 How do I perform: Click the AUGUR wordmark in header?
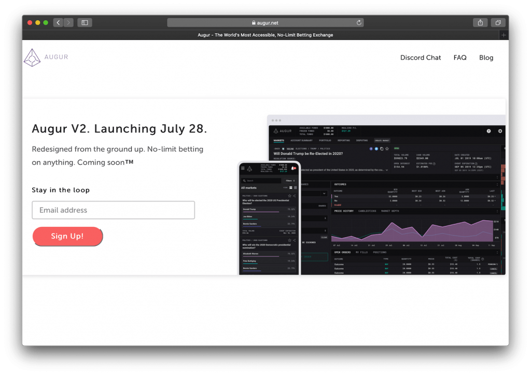coord(56,57)
